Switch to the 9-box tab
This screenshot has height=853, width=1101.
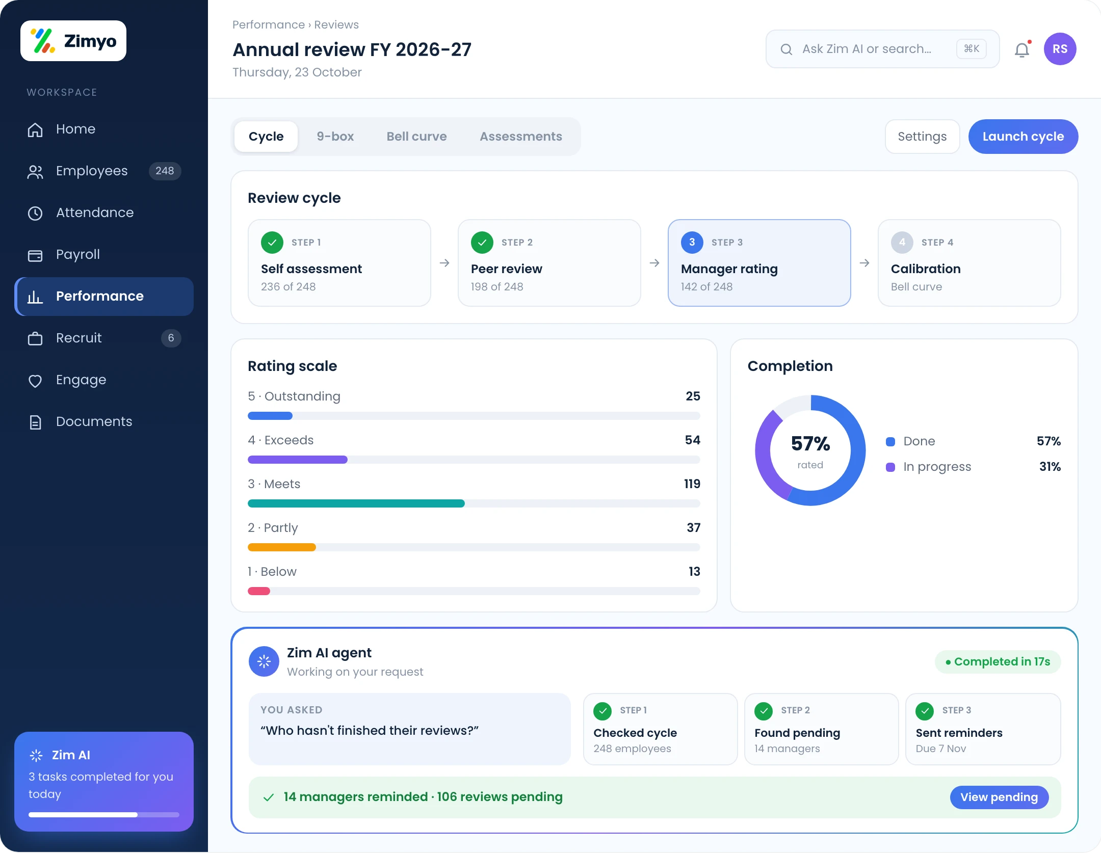coord(335,137)
